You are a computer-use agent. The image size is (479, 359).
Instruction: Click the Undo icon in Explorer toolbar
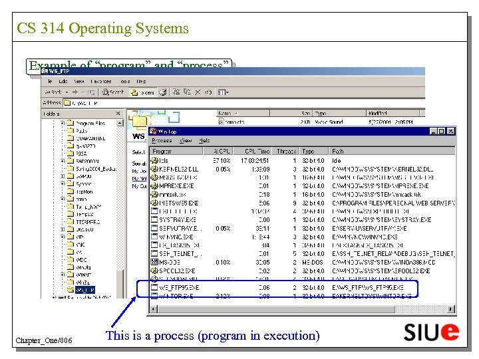point(208,92)
